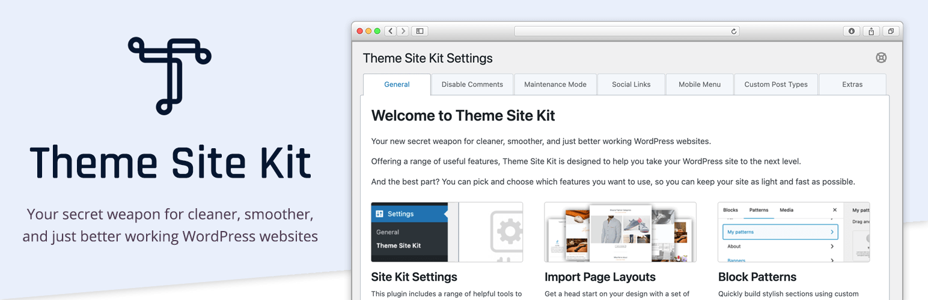Click the Settings sliders icon in thumbnail
Viewport: 928px width, 300px height.
coord(379,214)
